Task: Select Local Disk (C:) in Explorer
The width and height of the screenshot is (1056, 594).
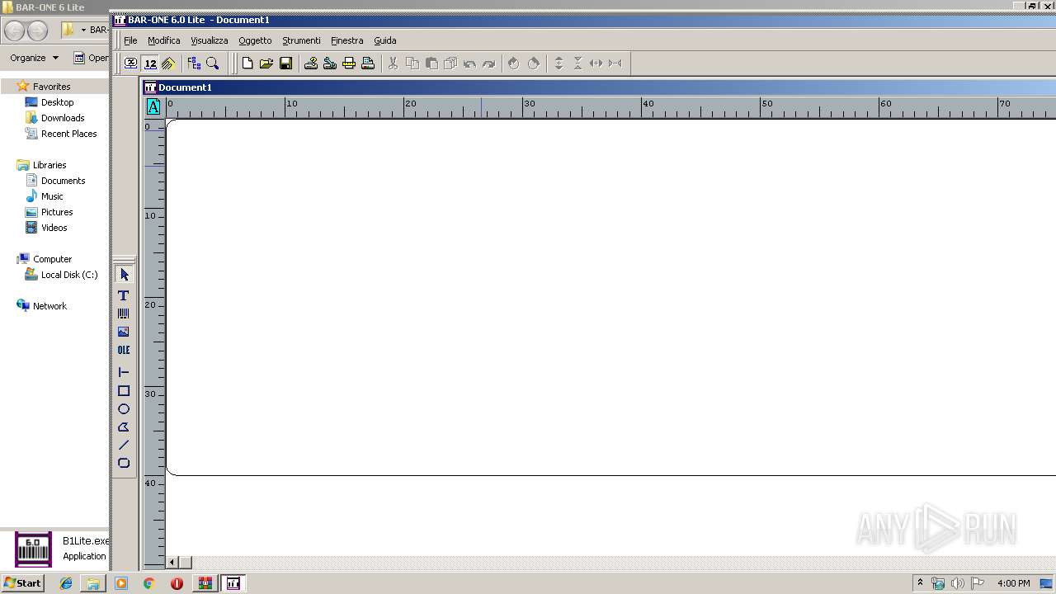Action: point(69,275)
